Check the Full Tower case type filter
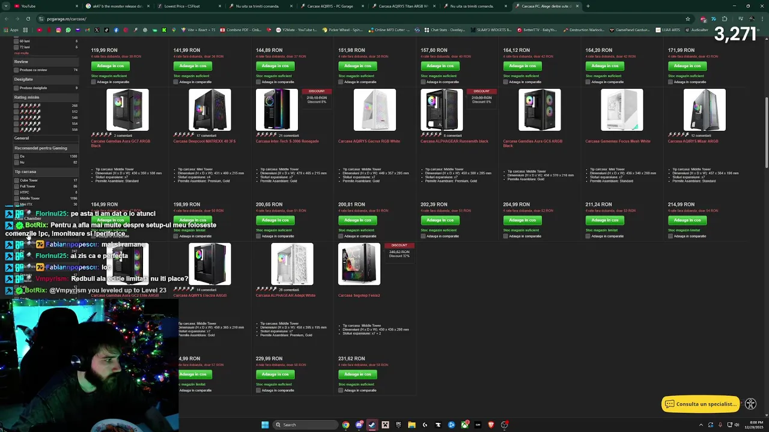The image size is (769, 432). coord(16,187)
